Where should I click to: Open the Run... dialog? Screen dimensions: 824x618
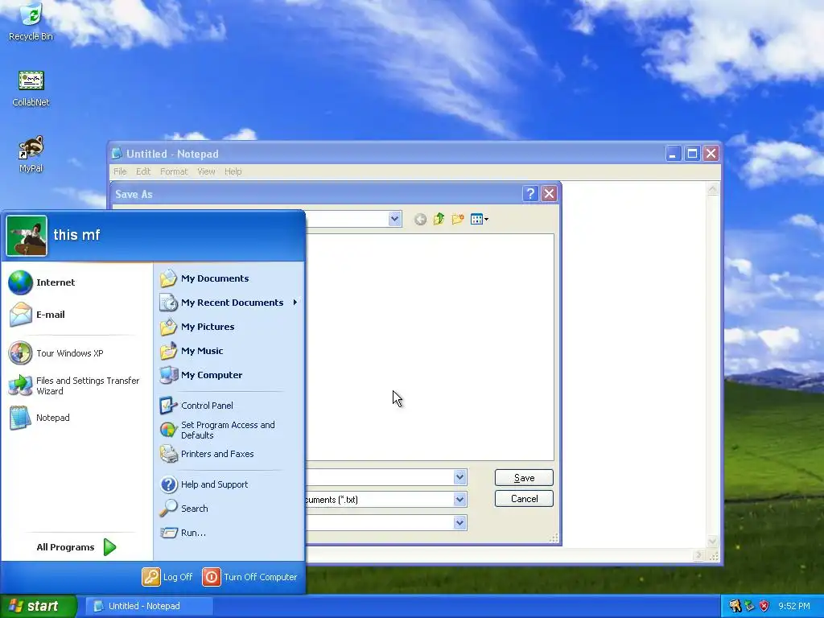pos(229,533)
